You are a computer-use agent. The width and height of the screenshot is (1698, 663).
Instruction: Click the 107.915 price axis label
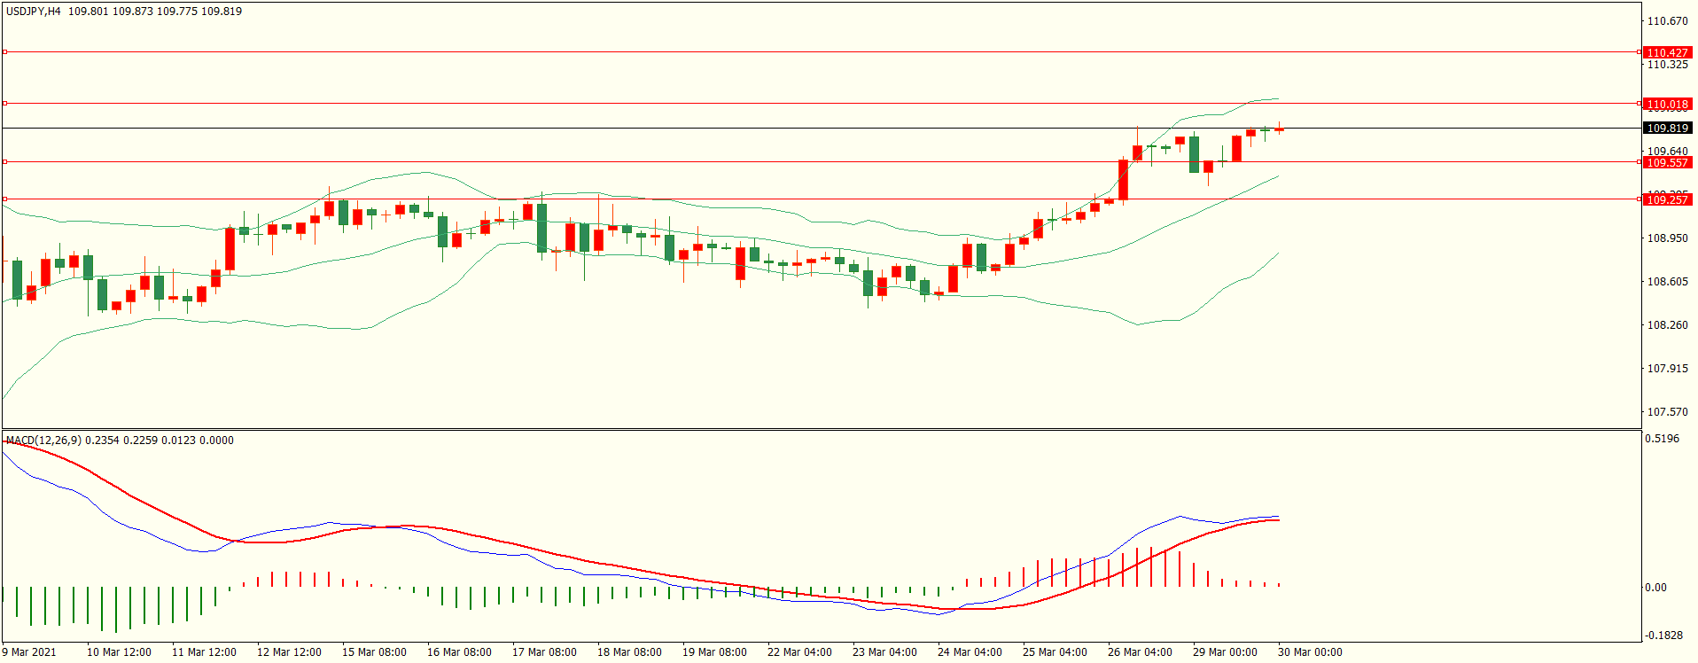pyautogui.click(x=1667, y=369)
